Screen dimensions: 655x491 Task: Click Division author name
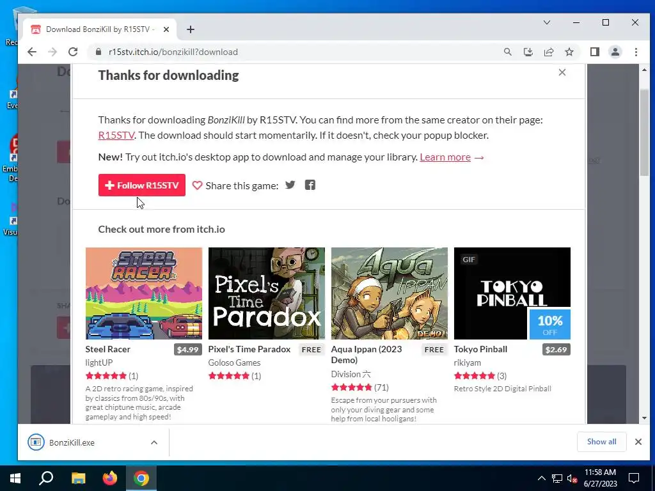[351, 374]
